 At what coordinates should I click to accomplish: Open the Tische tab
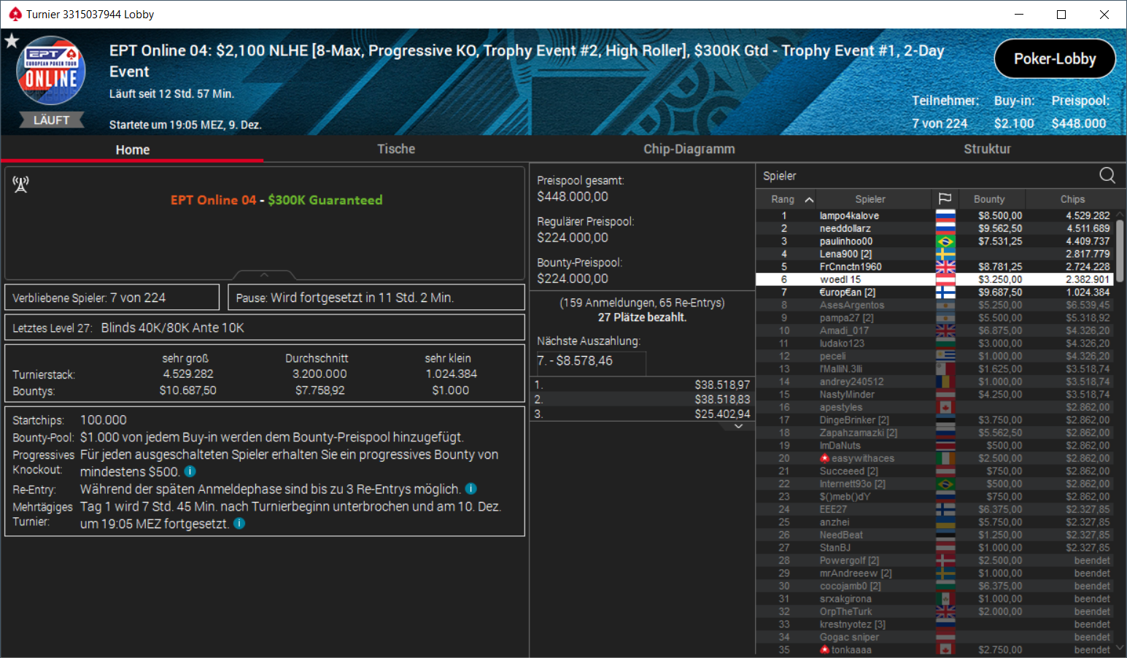[x=396, y=149]
